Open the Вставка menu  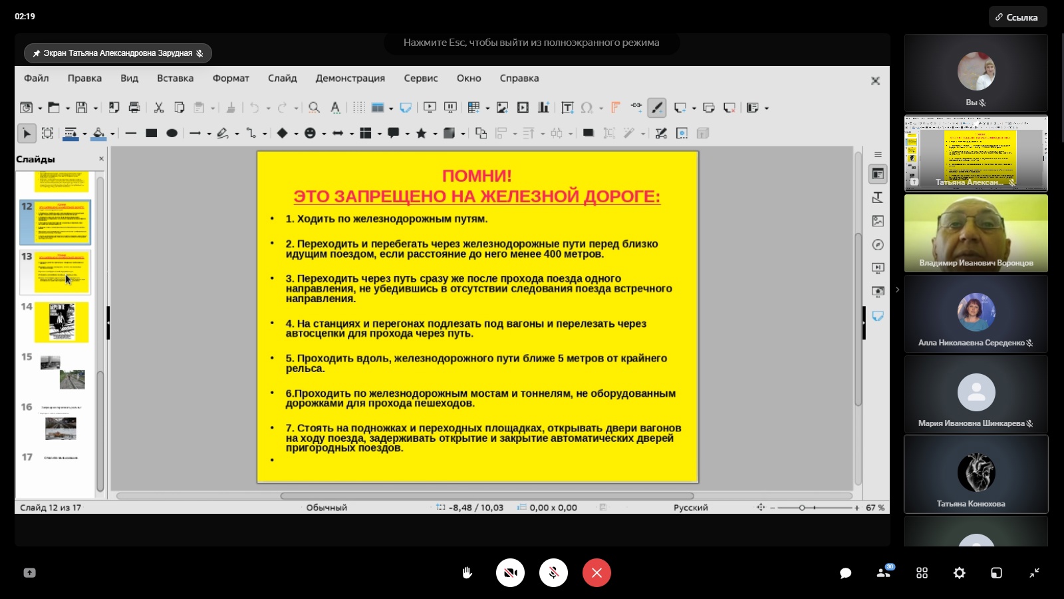coord(175,78)
